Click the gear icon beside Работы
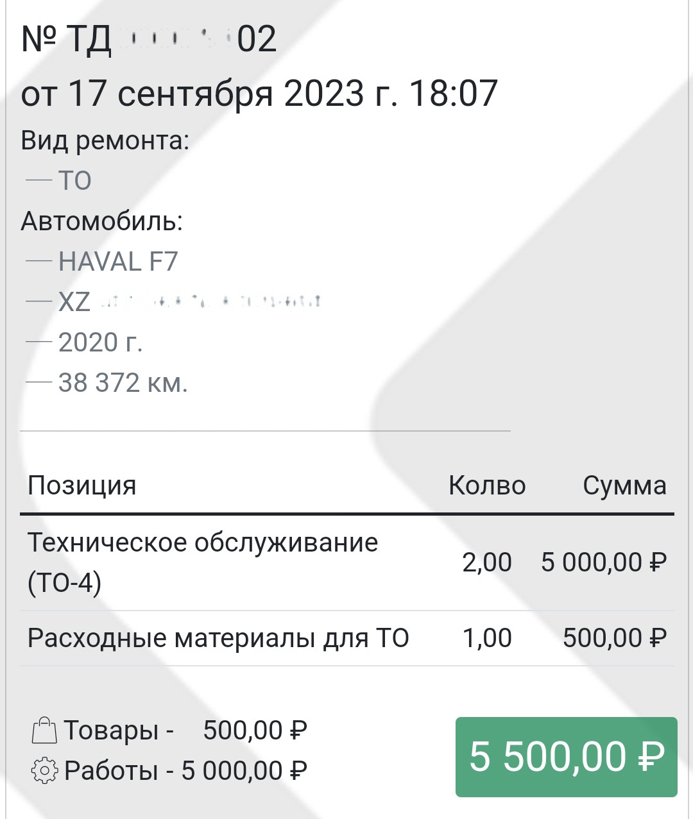Viewport: 693px width, 819px height. 44,770
